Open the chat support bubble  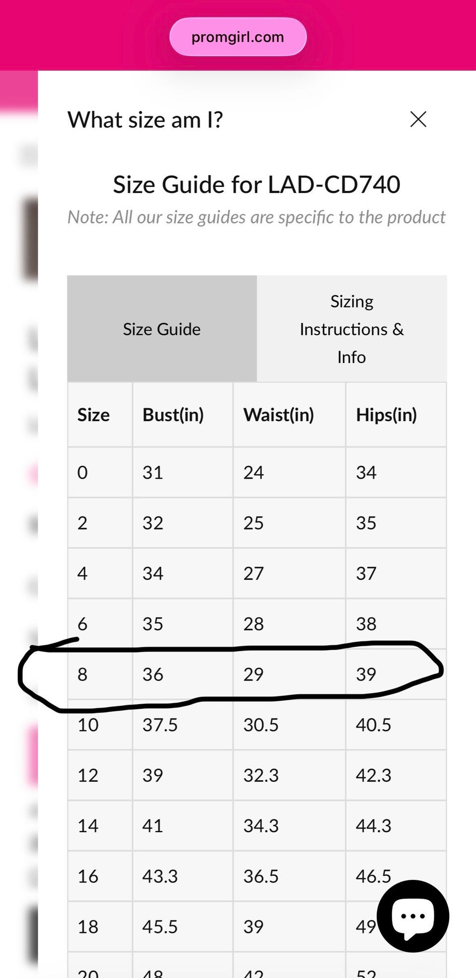[x=413, y=916]
